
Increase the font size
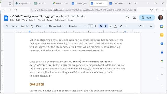click(95, 26)
